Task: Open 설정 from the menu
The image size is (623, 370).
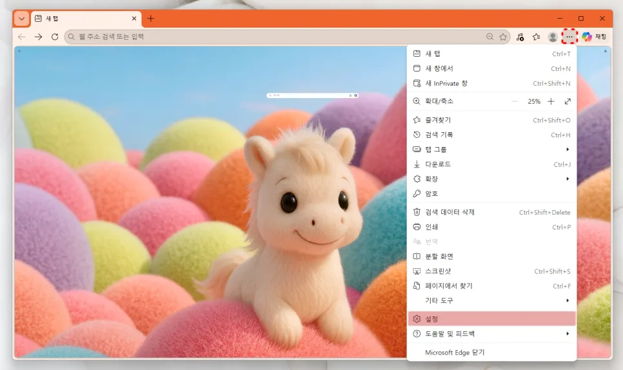Action: [x=492, y=319]
